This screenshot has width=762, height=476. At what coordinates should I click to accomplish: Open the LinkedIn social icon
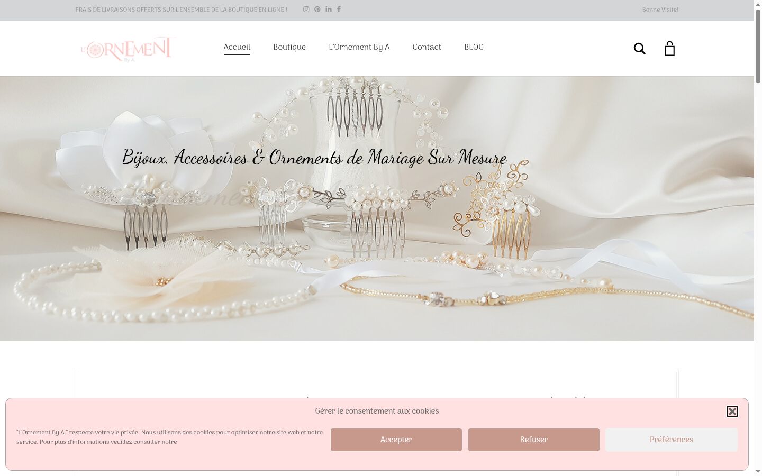(x=329, y=9)
